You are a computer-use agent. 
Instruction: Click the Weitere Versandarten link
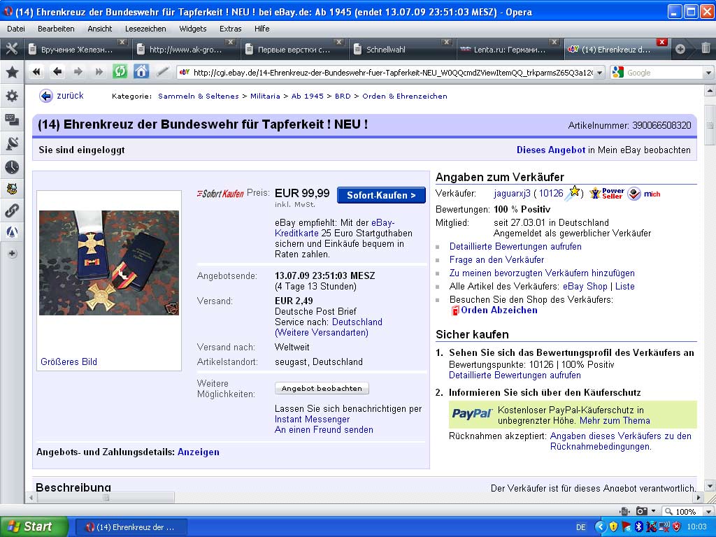pyautogui.click(x=322, y=332)
